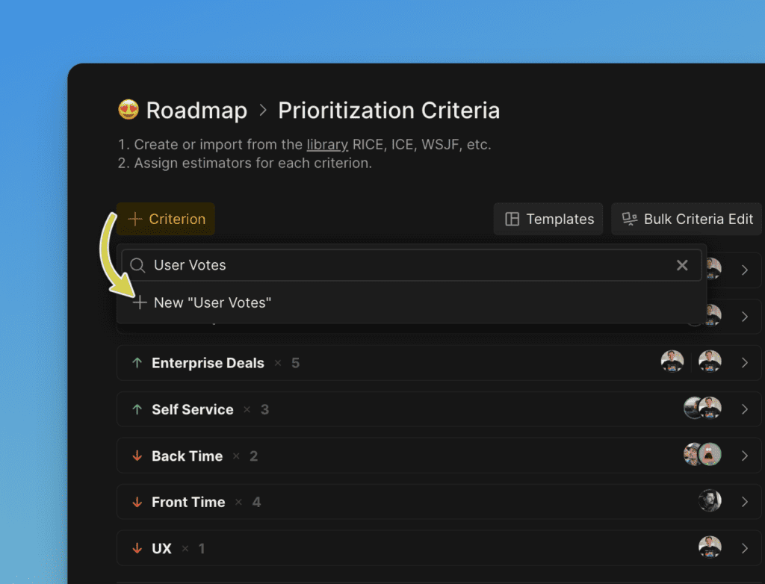Screen dimensions: 765x584
Task: Click the UX estimator avatar
Action: click(x=710, y=547)
